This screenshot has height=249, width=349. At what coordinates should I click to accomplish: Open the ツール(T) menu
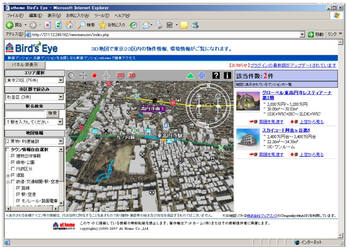point(101,15)
